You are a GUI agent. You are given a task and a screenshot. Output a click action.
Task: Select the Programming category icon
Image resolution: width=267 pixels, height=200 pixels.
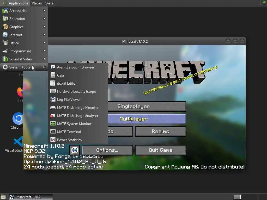pyautogui.click(x=5, y=51)
